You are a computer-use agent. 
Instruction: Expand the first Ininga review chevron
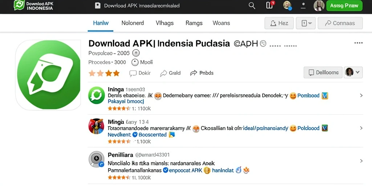361,96
